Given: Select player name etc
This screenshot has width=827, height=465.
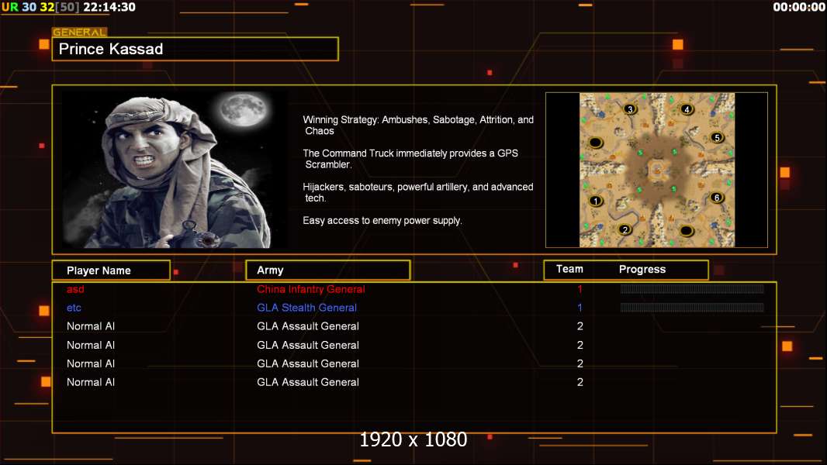Looking at the screenshot, I should coord(74,308).
